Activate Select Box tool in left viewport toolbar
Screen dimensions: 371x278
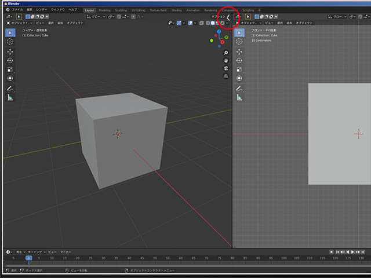10,32
